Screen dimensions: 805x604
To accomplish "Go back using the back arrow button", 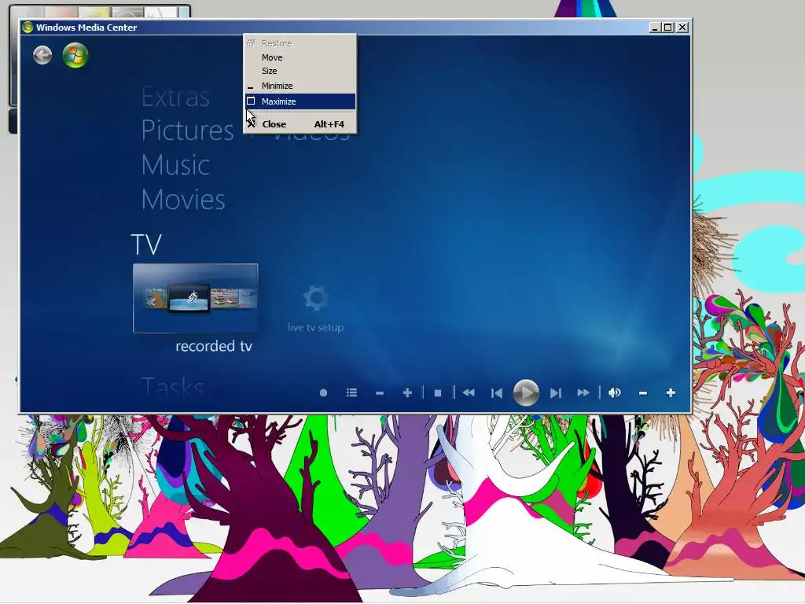I will click(x=42, y=55).
